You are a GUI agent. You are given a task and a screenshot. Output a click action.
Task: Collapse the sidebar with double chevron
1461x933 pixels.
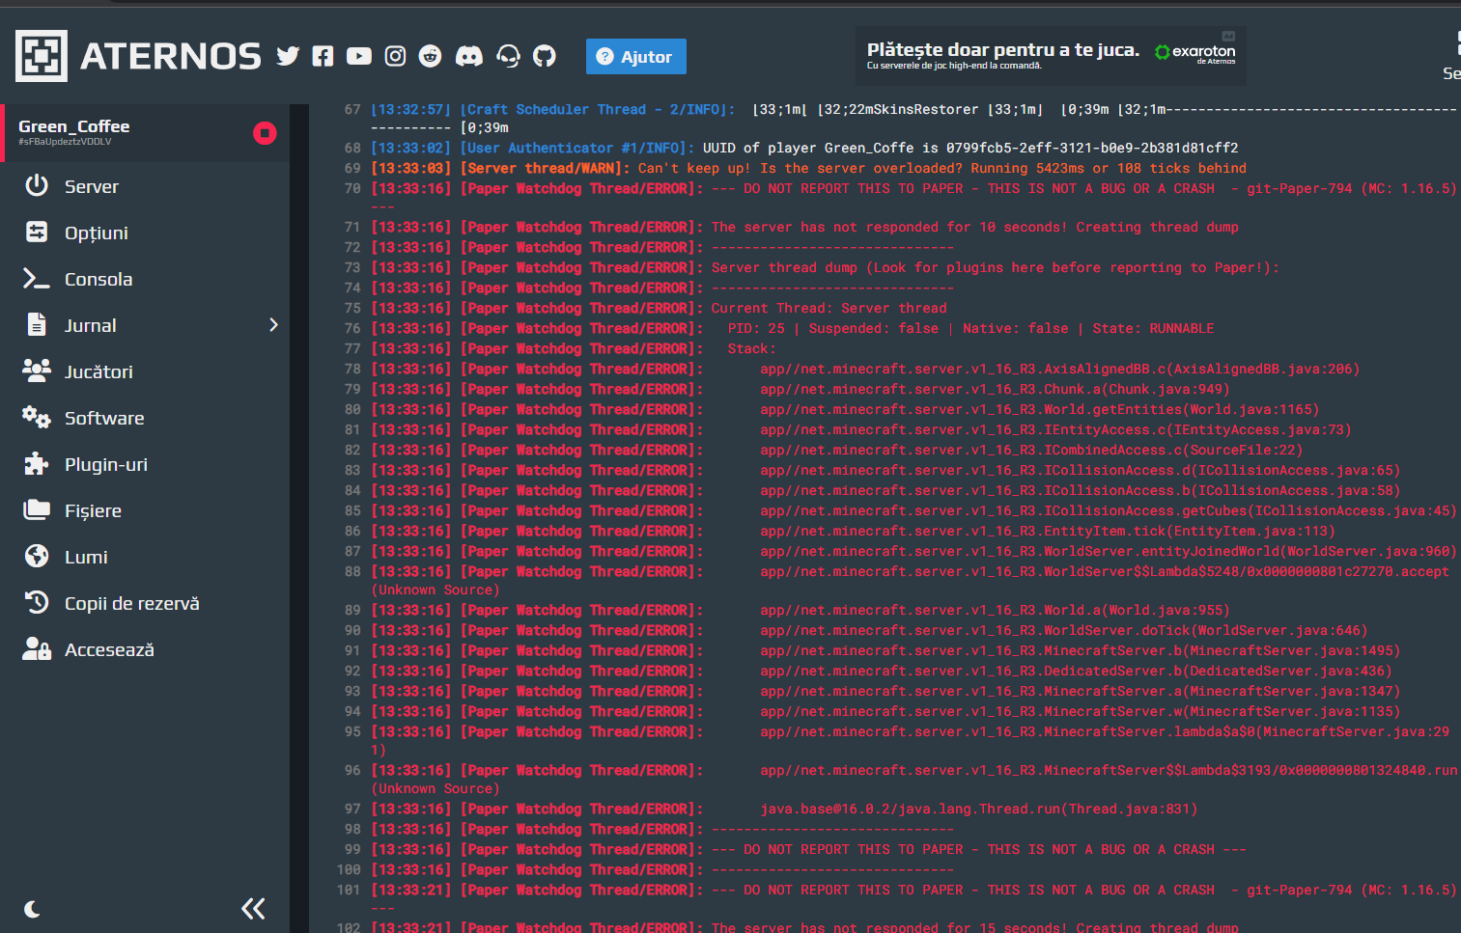coord(253,908)
